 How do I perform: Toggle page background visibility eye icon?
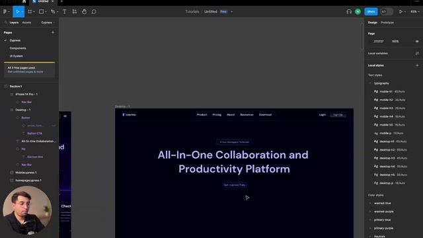[x=417, y=41]
